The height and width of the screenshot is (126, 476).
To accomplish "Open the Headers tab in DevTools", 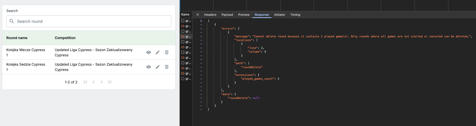I will pyautogui.click(x=210, y=15).
